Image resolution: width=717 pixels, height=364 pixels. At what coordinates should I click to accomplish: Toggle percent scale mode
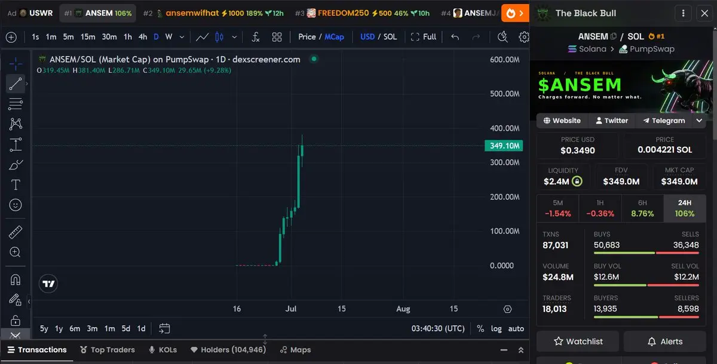click(480, 329)
